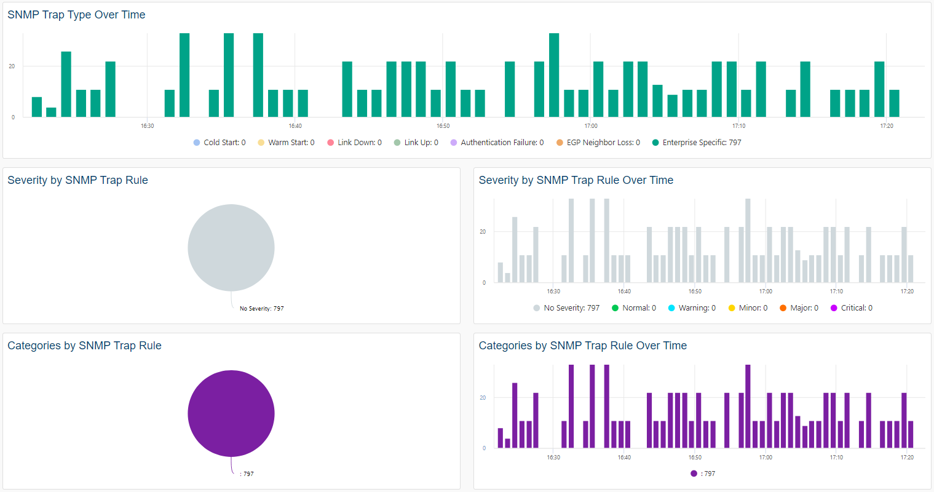Click the magenta Critical legend marker
This screenshot has height=492, width=934.
point(834,308)
